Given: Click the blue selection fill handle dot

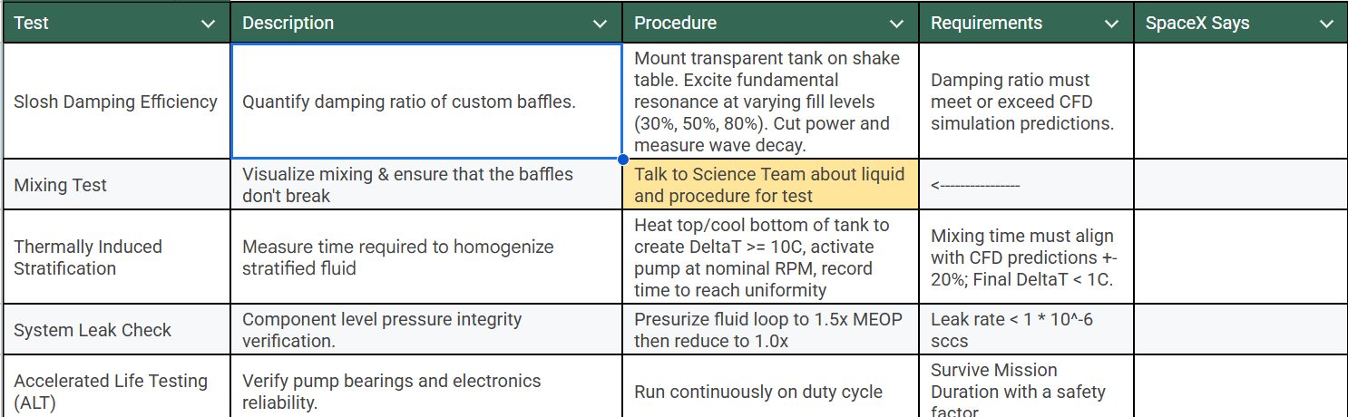Looking at the screenshot, I should point(622,160).
